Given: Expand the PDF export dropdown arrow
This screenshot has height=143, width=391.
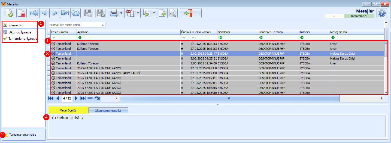Looking at the screenshot, I should click(x=138, y=13).
